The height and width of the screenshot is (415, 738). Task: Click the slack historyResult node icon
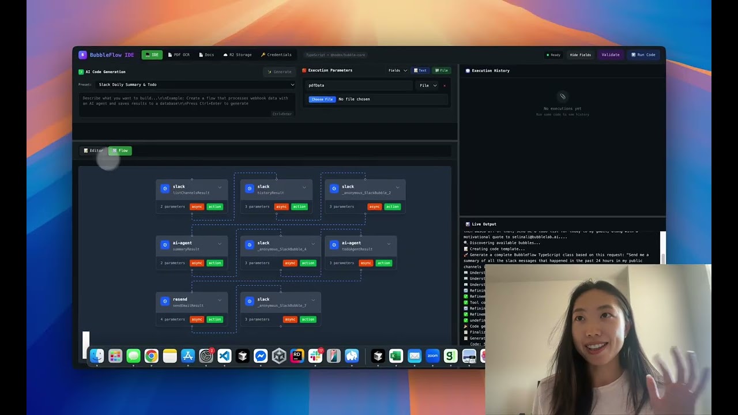click(250, 188)
